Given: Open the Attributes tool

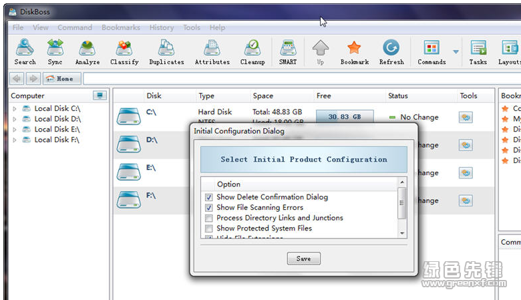Looking at the screenshot, I should 212,52.
